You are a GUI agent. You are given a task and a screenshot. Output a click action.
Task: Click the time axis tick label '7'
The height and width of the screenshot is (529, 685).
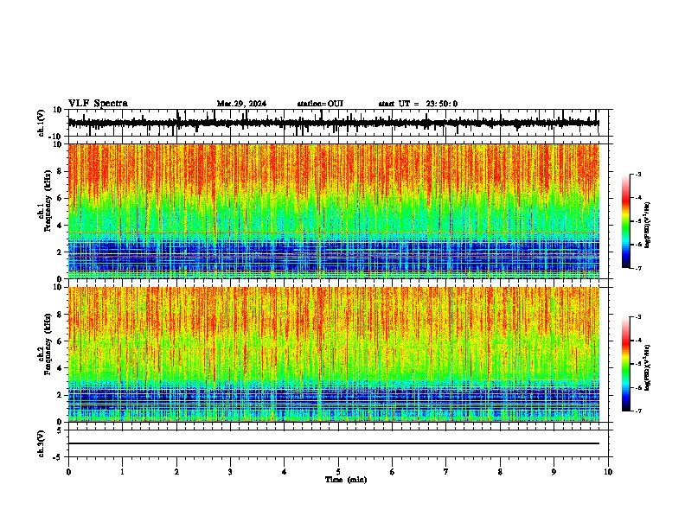pos(446,472)
